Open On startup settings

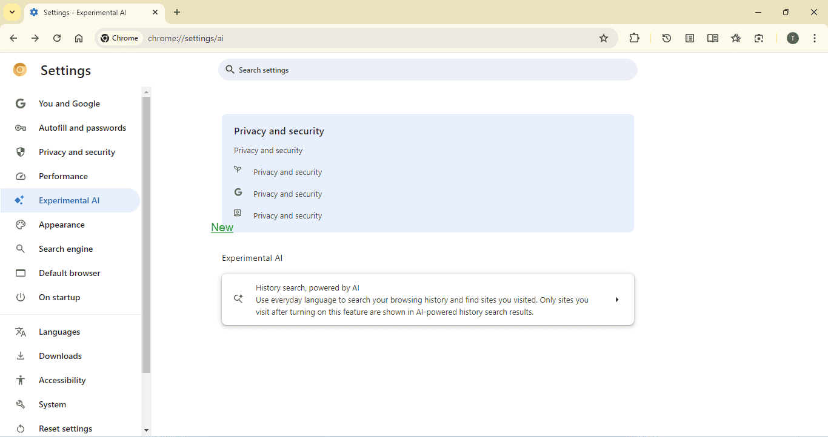click(70, 297)
